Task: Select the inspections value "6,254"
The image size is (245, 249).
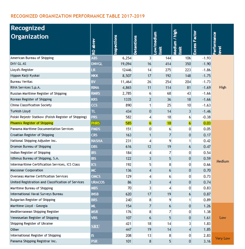Action: 127,58
